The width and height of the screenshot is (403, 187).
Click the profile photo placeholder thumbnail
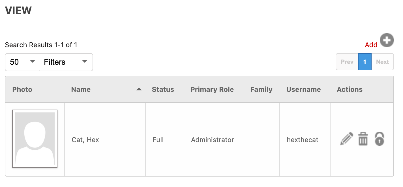pos(35,139)
